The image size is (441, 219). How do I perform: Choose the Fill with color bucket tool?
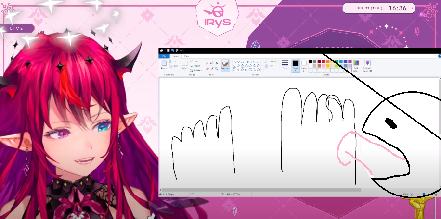click(212, 63)
